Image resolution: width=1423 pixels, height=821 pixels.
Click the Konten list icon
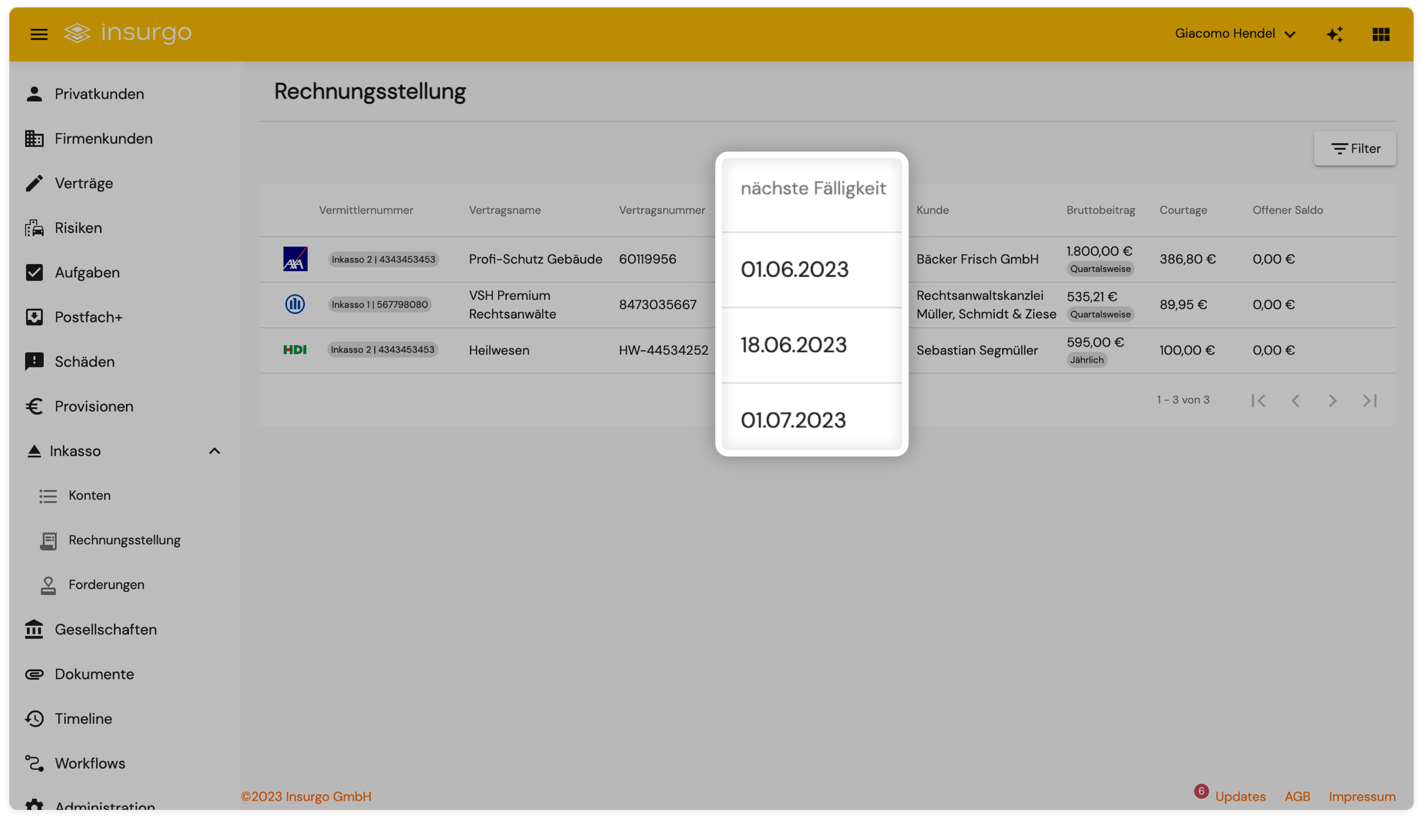pos(48,496)
